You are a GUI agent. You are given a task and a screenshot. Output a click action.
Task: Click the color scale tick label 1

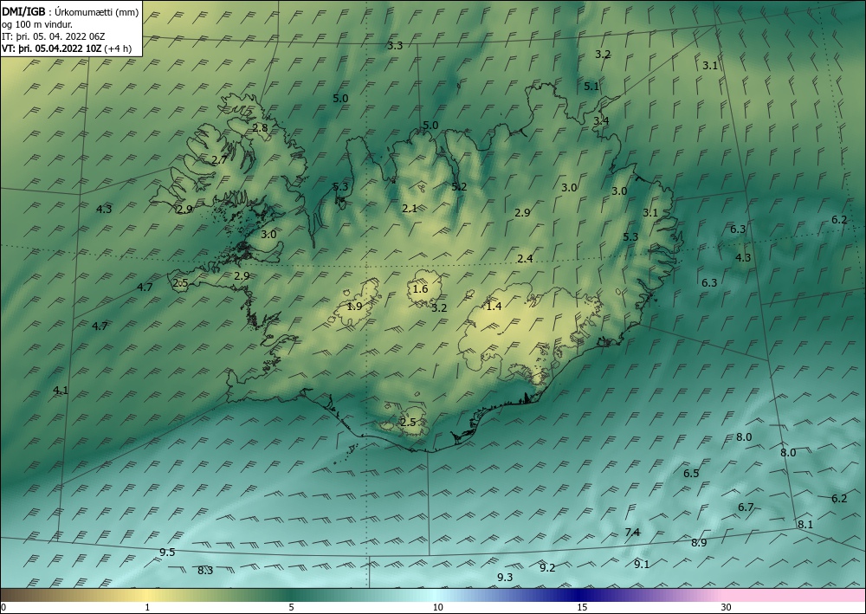147,607
